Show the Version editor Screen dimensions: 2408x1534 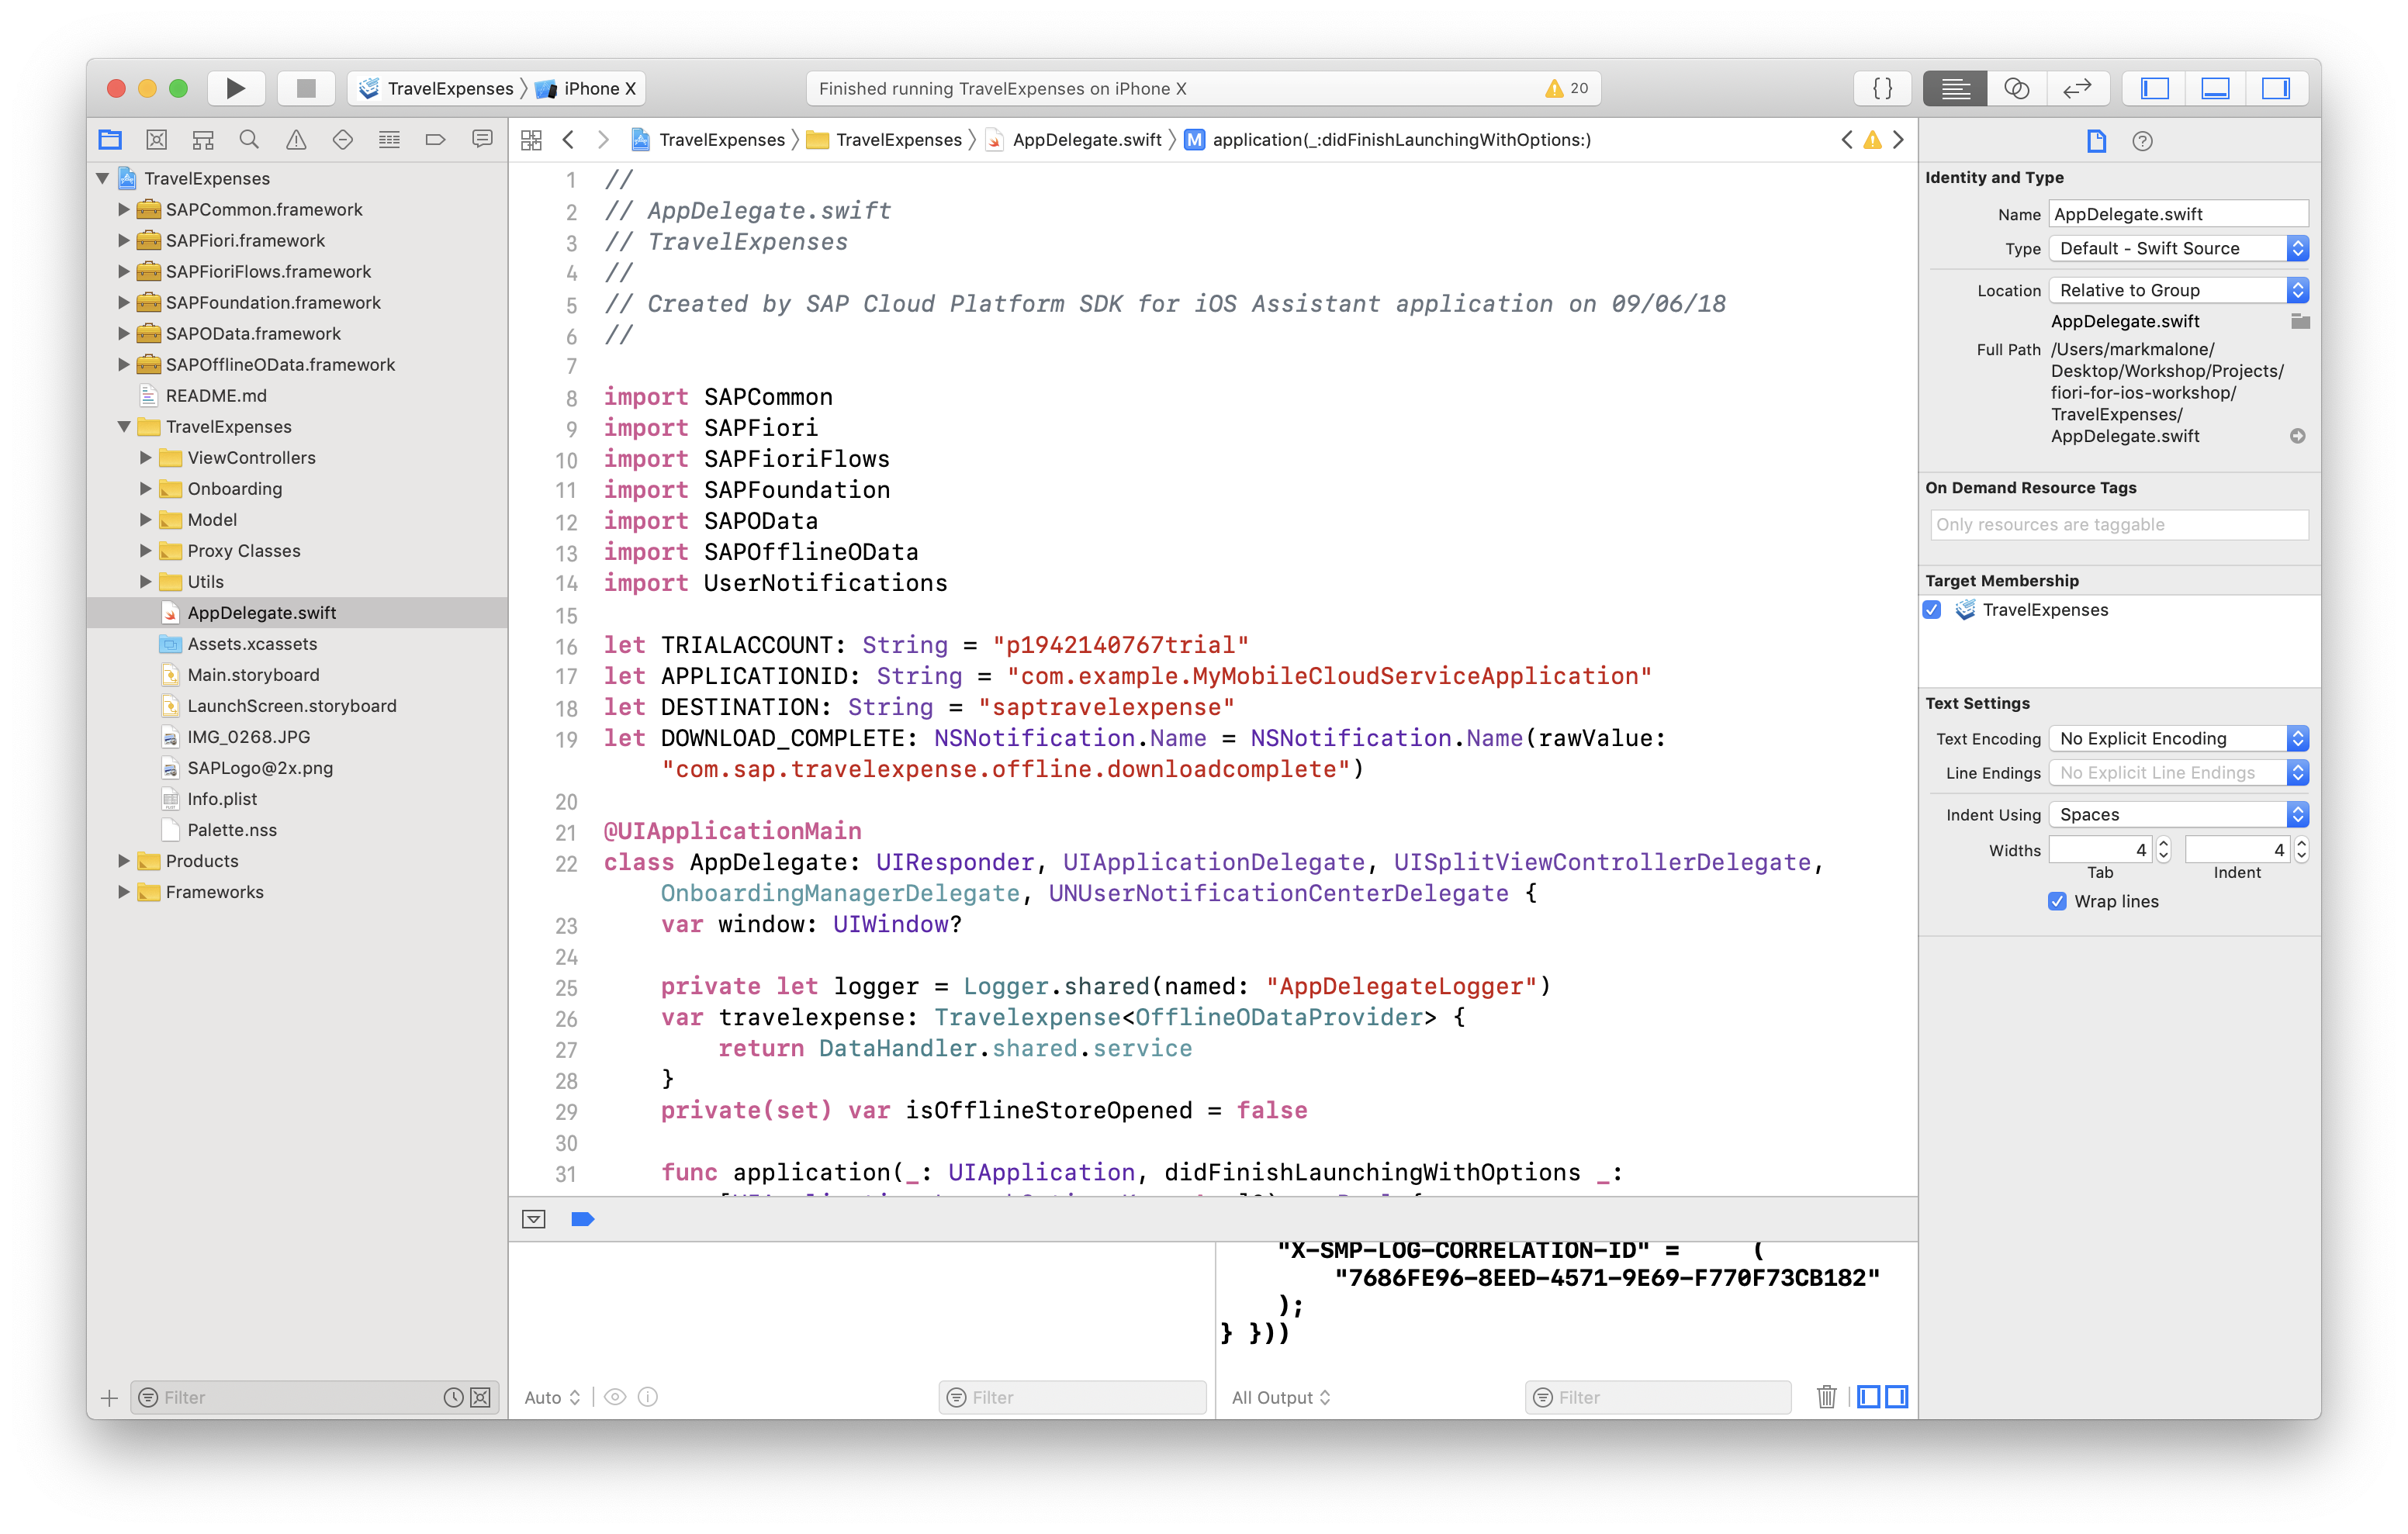[2077, 88]
